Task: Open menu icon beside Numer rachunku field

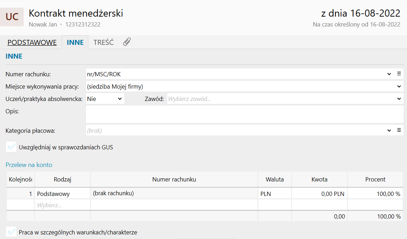Action: point(399,74)
